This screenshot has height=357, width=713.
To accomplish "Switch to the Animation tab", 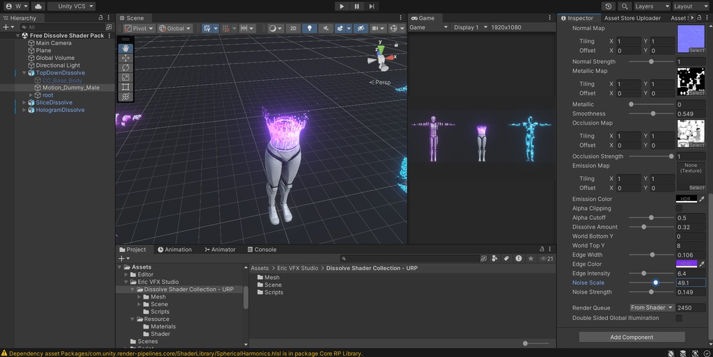I will pyautogui.click(x=175, y=249).
